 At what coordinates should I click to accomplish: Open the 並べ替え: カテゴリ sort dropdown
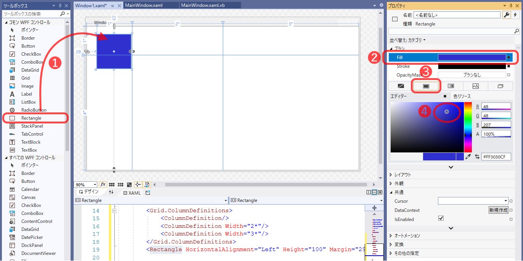pyautogui.click(x=407, y=40)
